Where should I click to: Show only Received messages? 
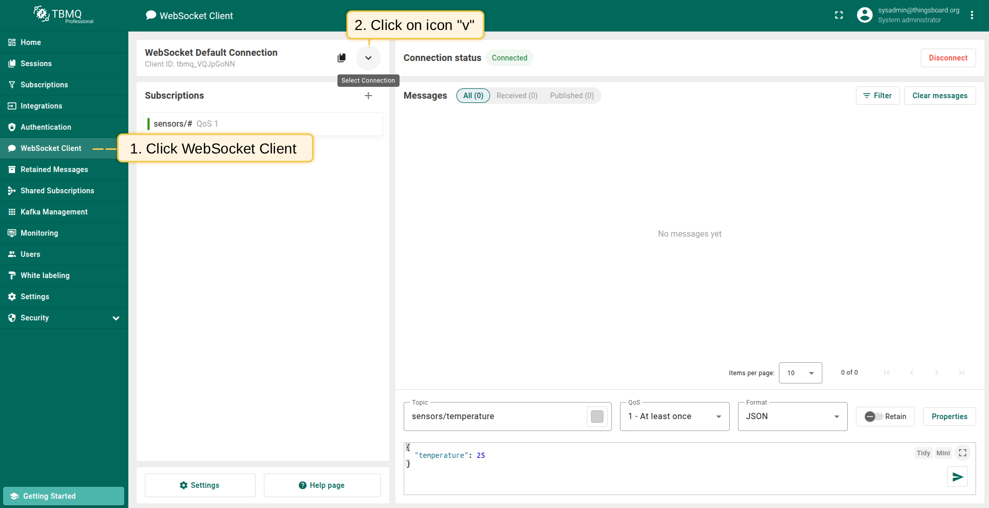point(516,96)
